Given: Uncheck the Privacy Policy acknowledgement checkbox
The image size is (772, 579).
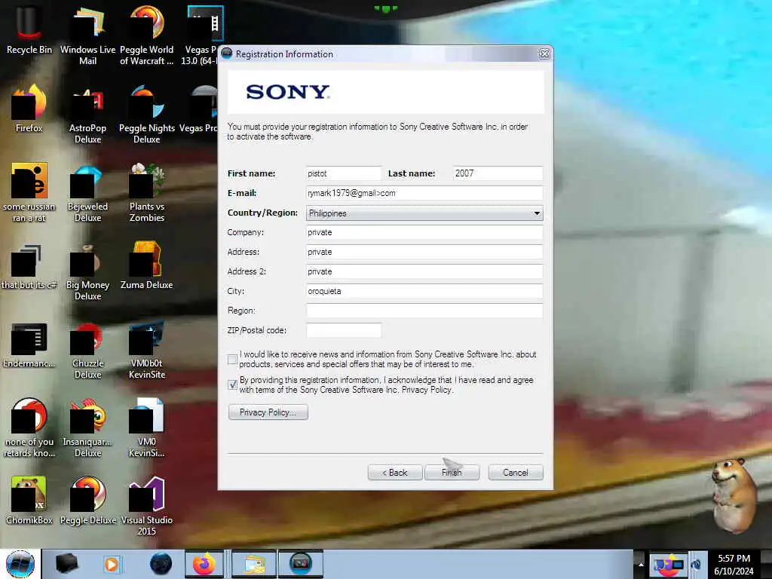Looking at the screenshot, I should tap(232, 384).
